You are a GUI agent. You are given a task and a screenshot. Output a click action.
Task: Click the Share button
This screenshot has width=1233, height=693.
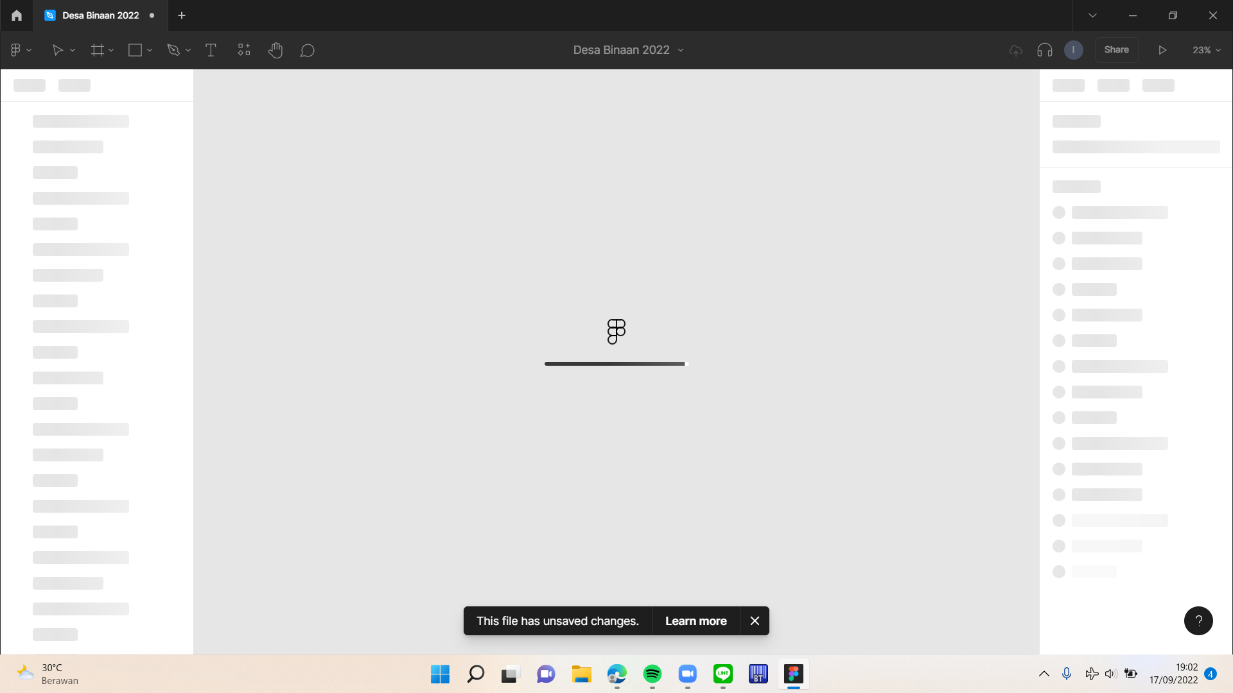pyautogui.click(x=1116, y=50)
